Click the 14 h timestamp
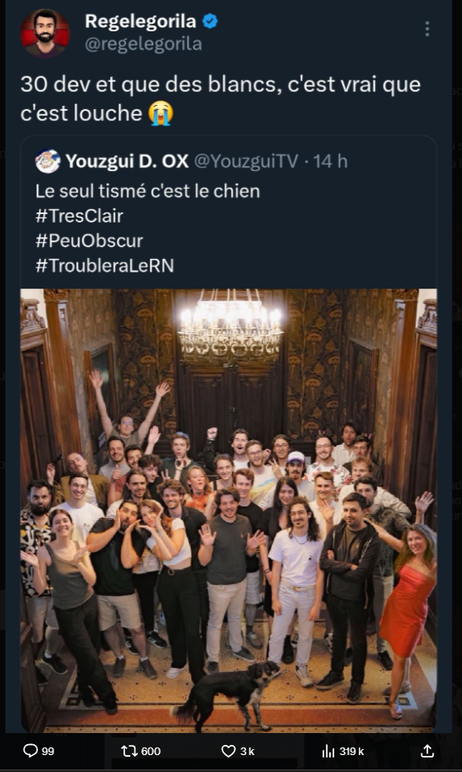462x772 pixels. [x=330, y=161]
